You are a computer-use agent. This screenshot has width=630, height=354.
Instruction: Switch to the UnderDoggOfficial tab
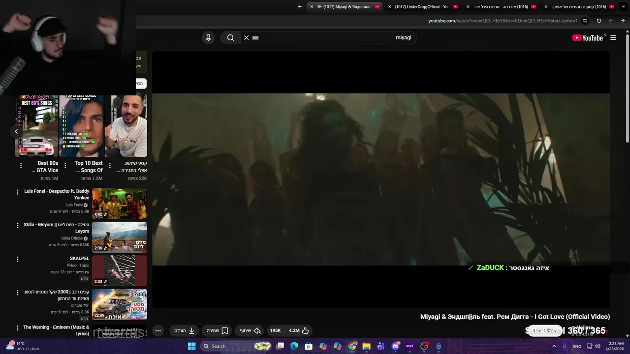[422, 6]
